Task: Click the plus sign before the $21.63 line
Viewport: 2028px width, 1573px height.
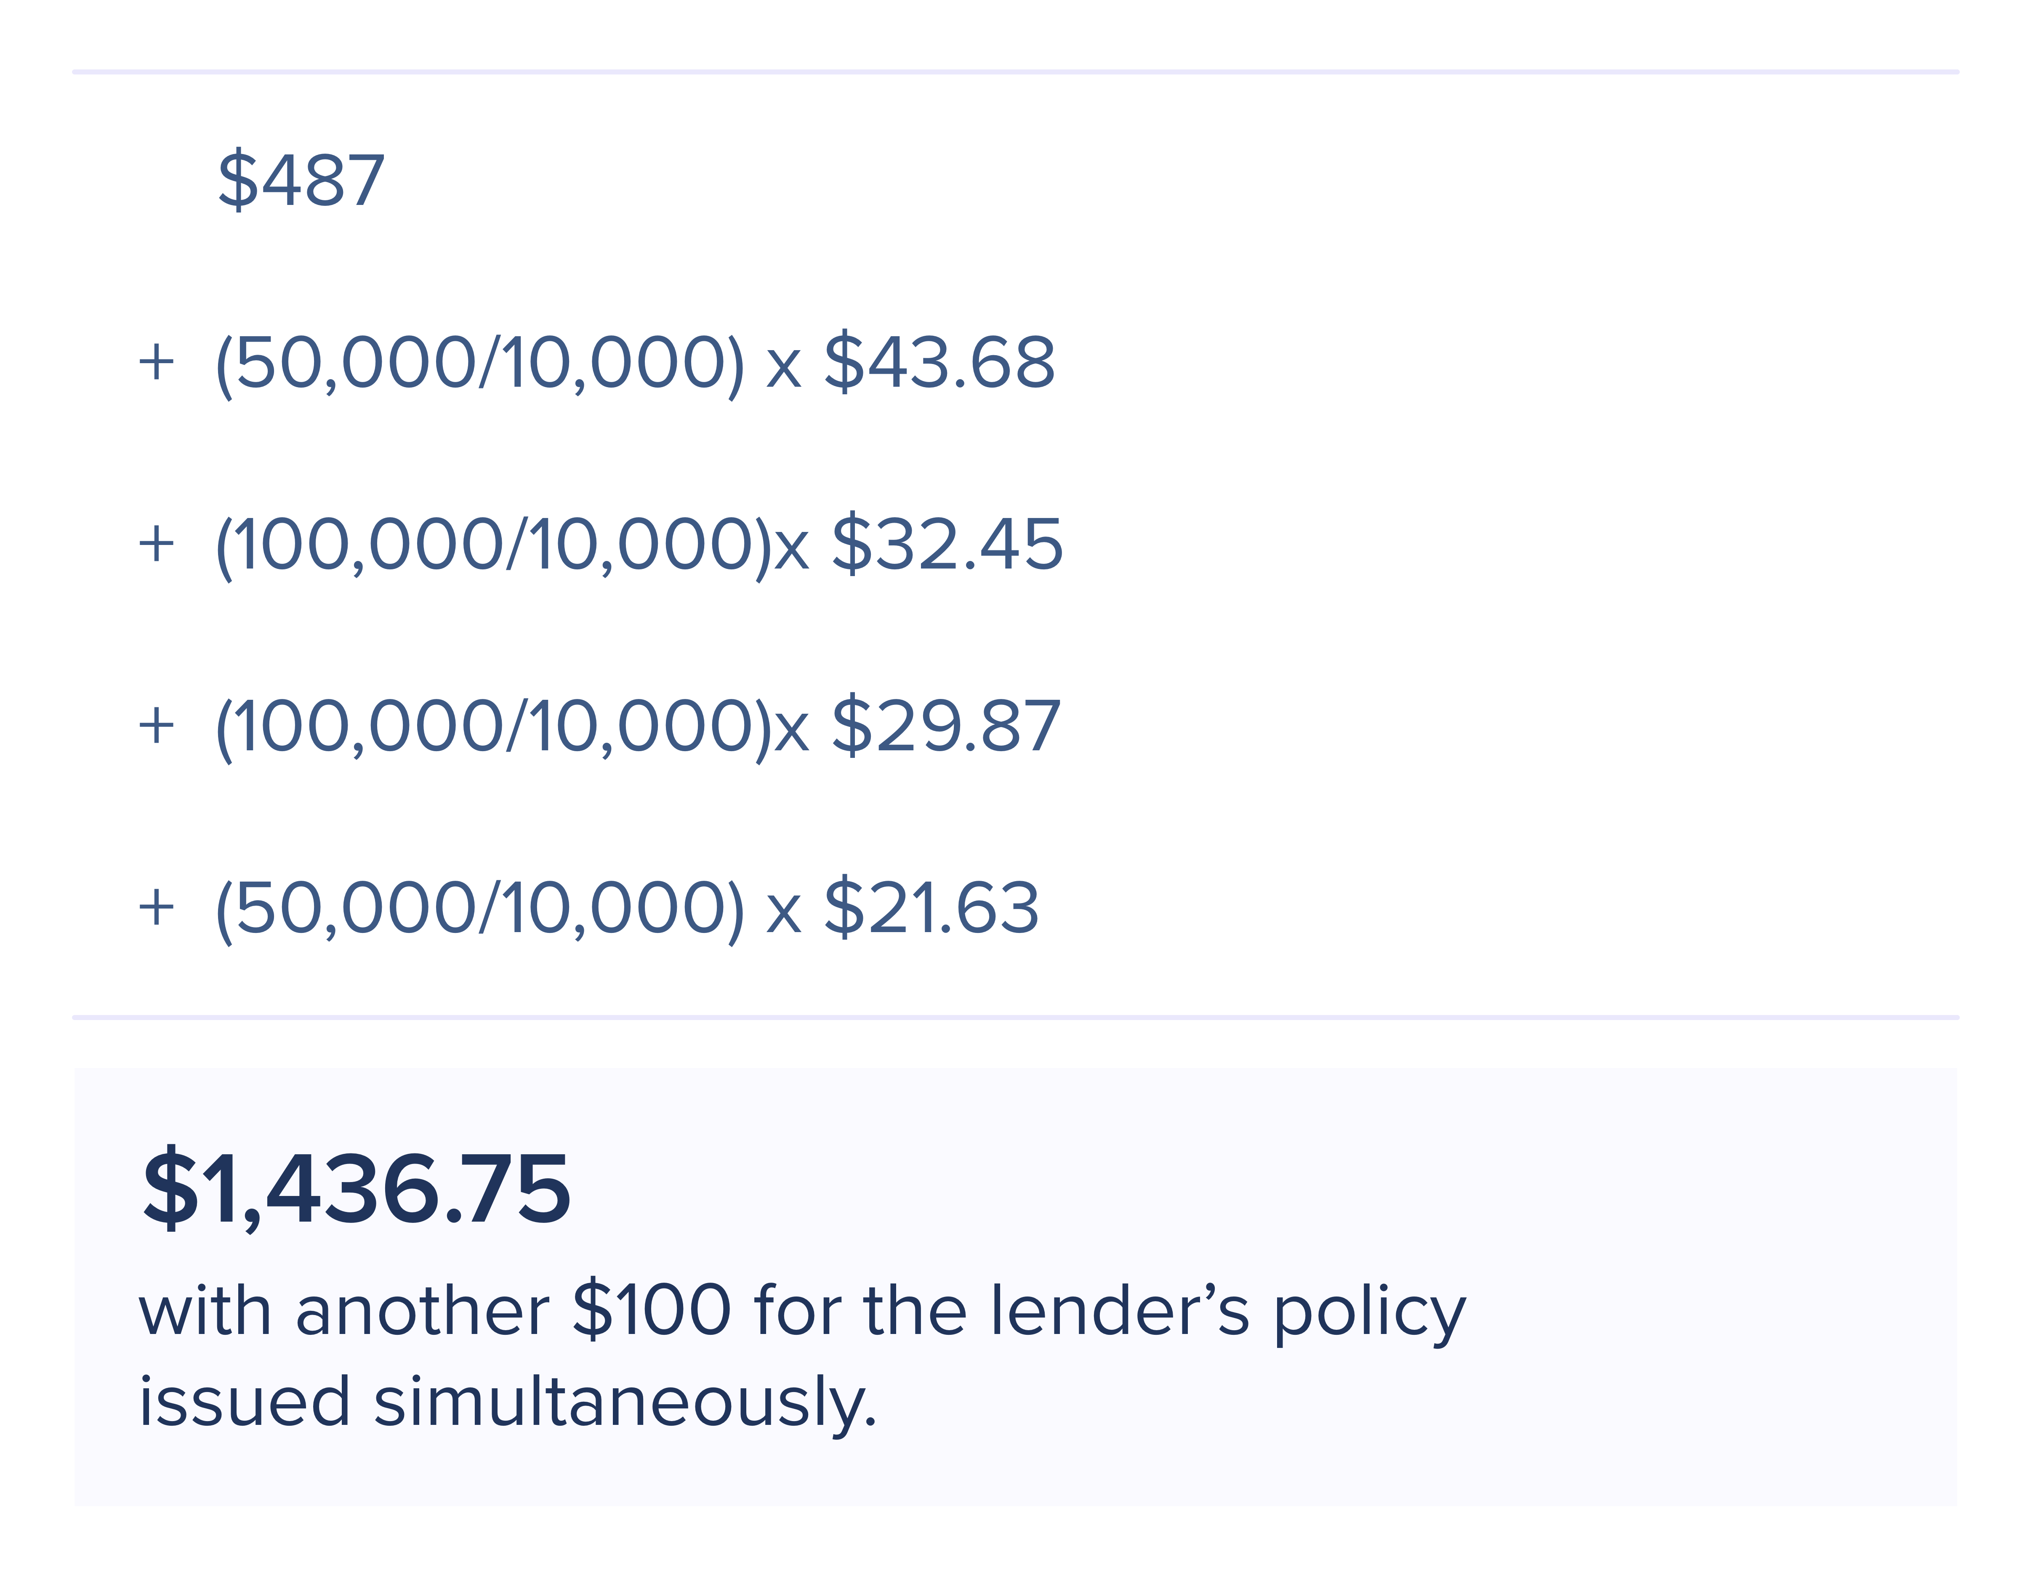Action: pos(156,907)
